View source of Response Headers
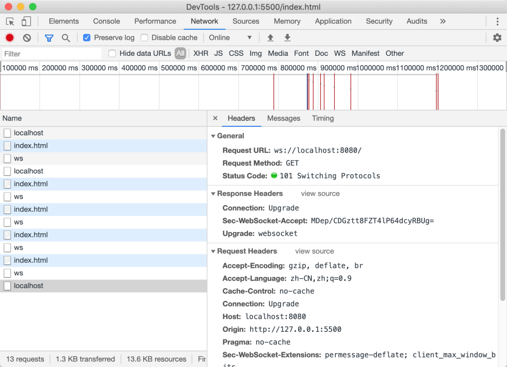The image size is (507, 367). click(x=320, y=194)
